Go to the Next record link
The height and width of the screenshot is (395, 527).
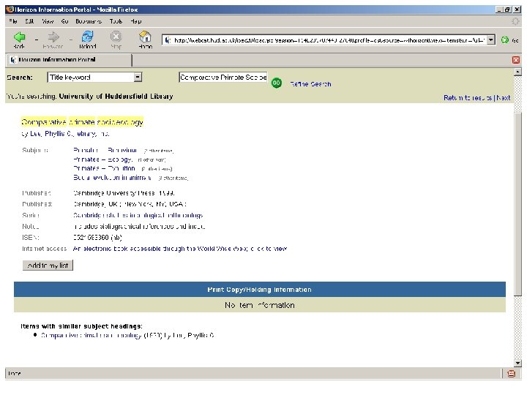point(503,98)
